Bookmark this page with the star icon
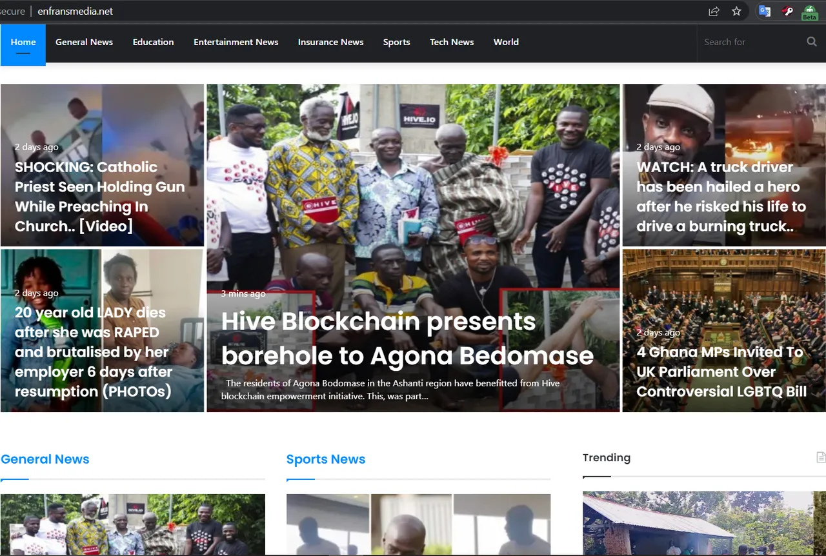Viewport: 826px width, 556px height. click(x=736, y=11)
